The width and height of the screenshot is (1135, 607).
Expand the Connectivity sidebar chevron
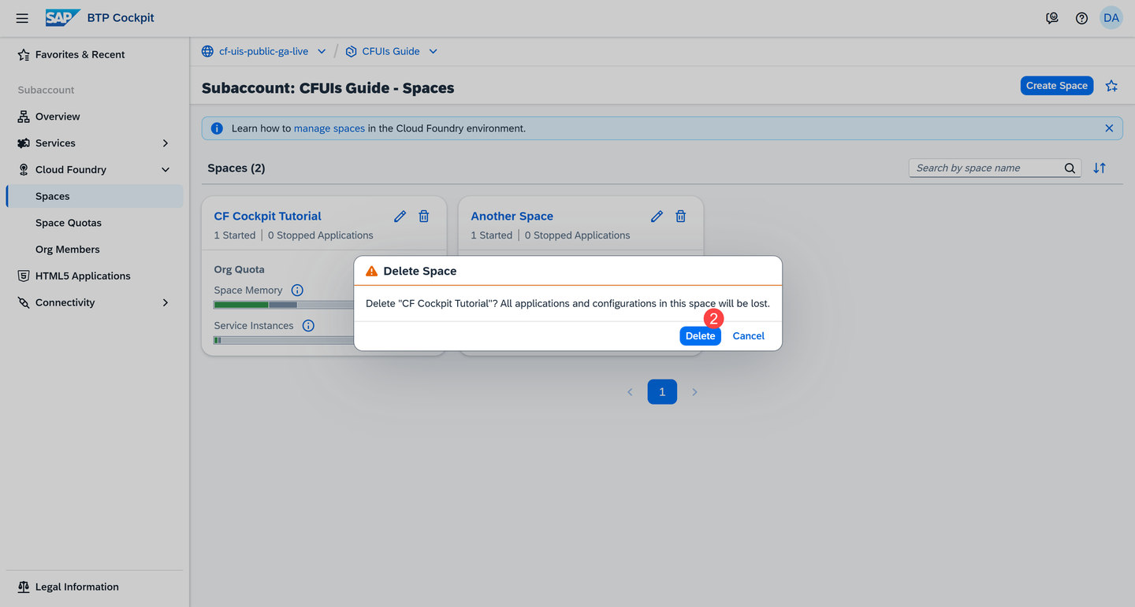(x=166, y=303)
